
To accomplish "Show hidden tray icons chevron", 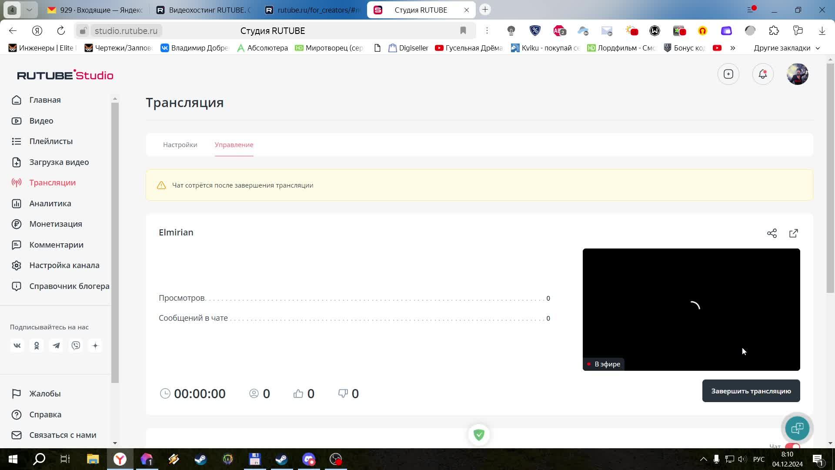I will pyautogui.click(x=703, y=459).
